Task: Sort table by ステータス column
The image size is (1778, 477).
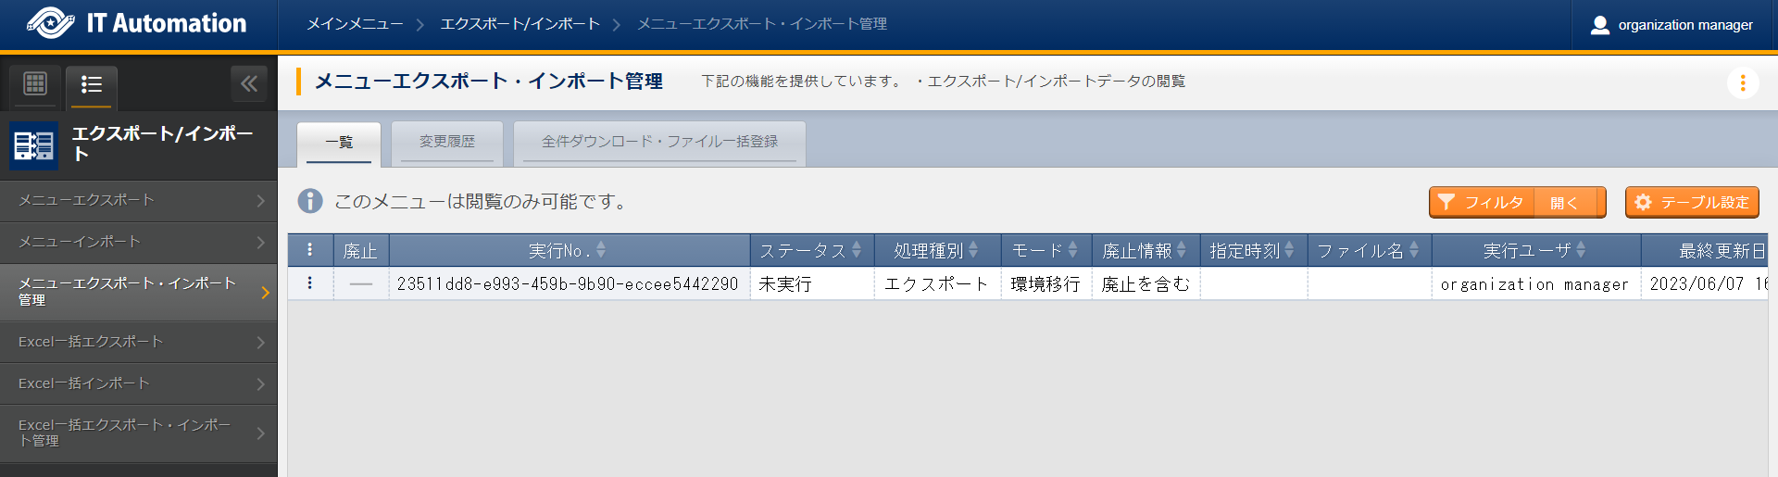Action: pyautogui.click(x=810, y=250)
